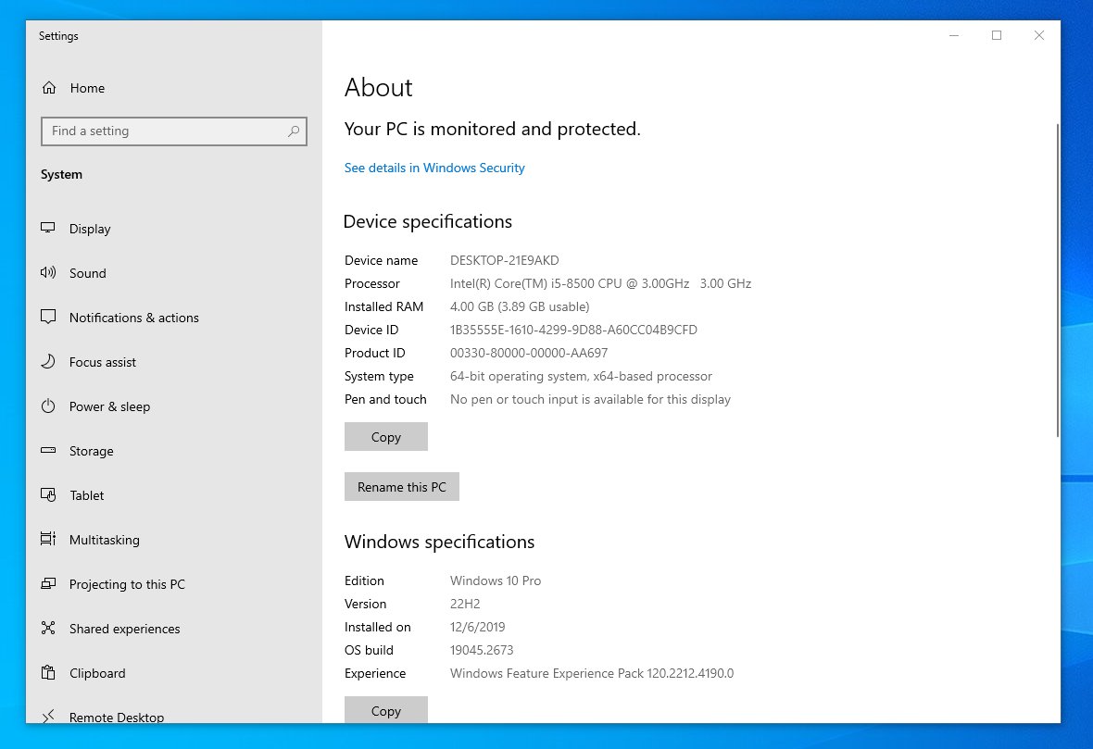Click the Power & sleep icon

pyautogui.click(x=48, y=406)
